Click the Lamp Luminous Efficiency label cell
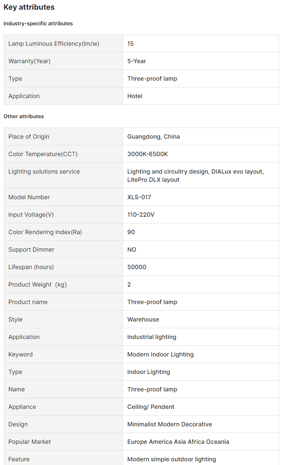Screen dimensions: 282x465 54,43
